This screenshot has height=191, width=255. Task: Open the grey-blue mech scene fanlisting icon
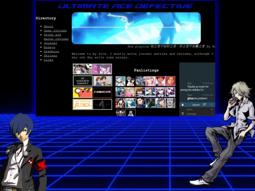pyautogui.click(x=140, y=81)
